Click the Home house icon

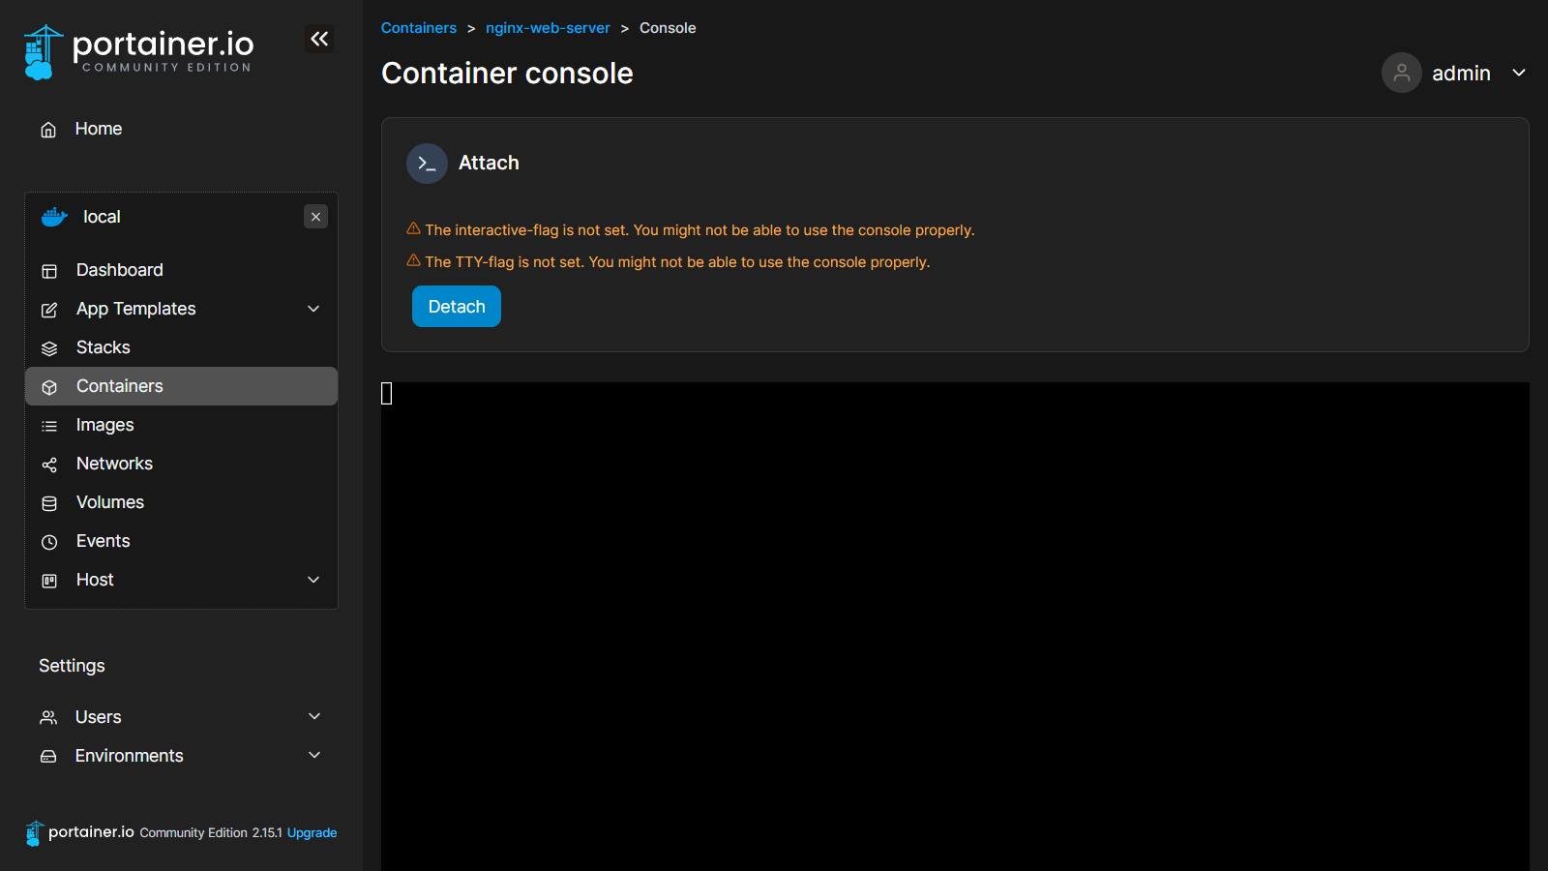[48, 130]
